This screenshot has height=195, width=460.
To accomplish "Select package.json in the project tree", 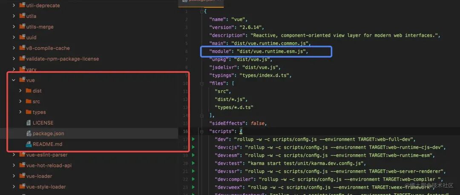I will pos(49,133).
